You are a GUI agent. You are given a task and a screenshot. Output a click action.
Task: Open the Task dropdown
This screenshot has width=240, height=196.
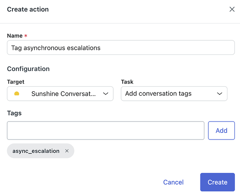coord(174,94)
